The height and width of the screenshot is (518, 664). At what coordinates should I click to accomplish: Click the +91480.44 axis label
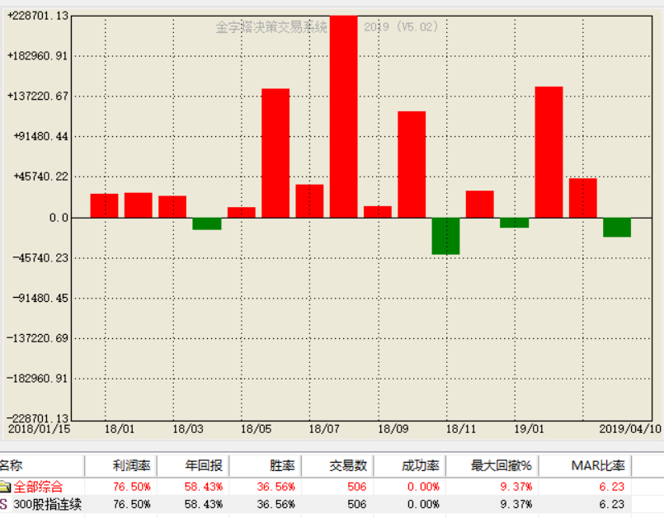(x=40, y=136)
